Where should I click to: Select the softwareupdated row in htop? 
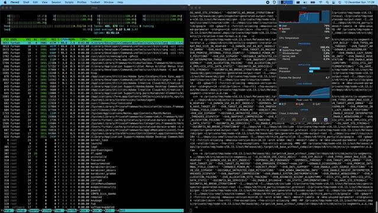point(93,207)
